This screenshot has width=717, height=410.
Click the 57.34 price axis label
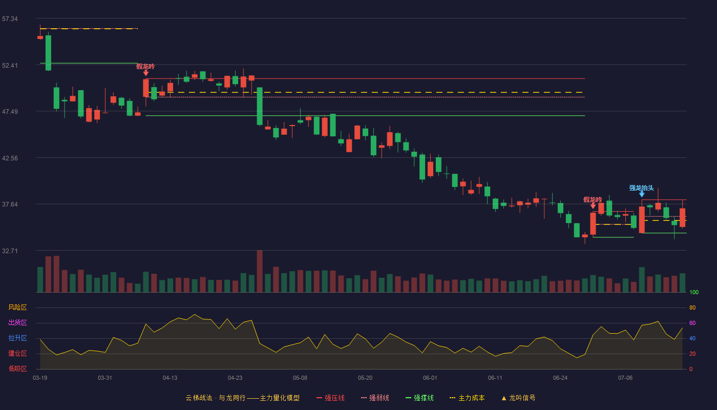click(x=10, y=19)
